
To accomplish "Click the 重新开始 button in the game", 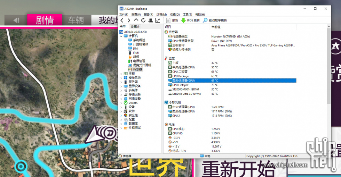I will 239,168.
